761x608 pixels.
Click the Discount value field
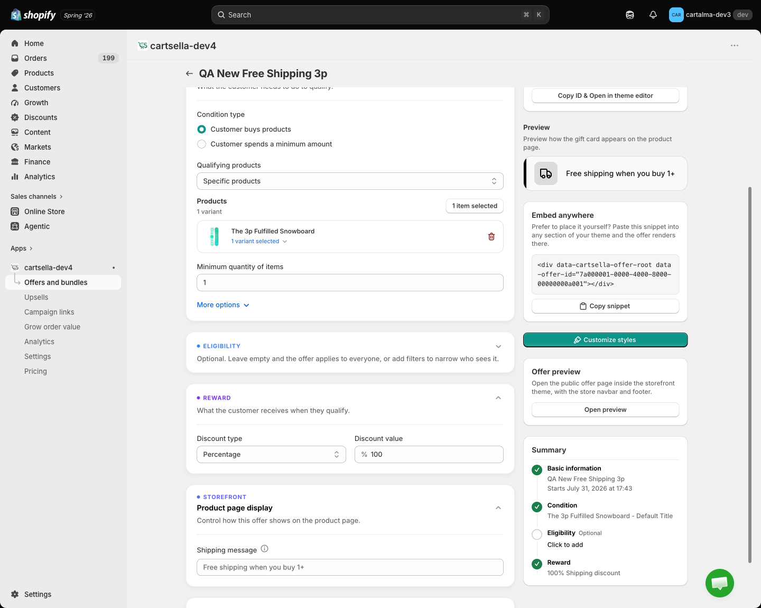click(x=429, y=454)
